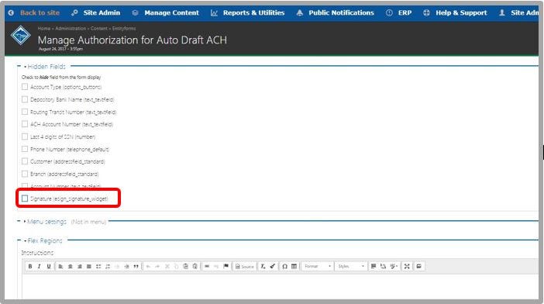Follow the Entityforms breadcrumb link
The height and width of the screenshot is (304, 544).
(124, 29)
